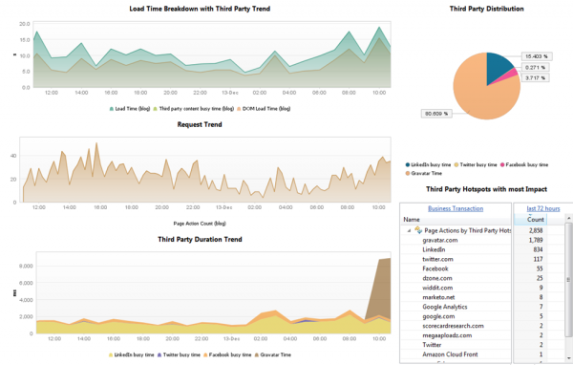Sort by the Count column header
Viewport: 573px width, 365px height.
click(x=536, y=220)
